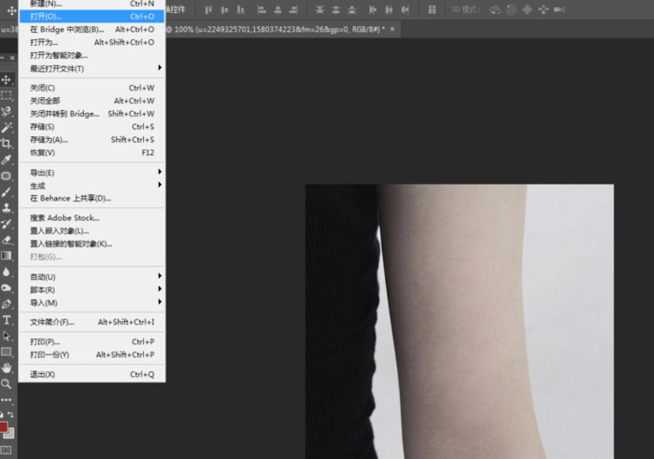Select the Move tool in toolbar

point(7,79)
